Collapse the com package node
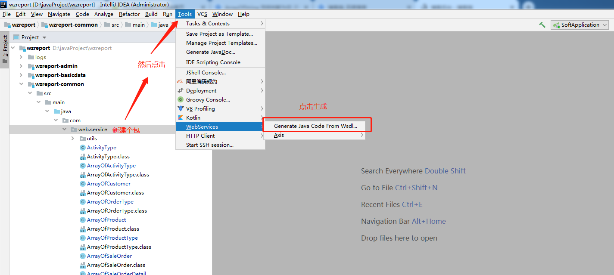The image size is (614, 275). click(56, 121)
